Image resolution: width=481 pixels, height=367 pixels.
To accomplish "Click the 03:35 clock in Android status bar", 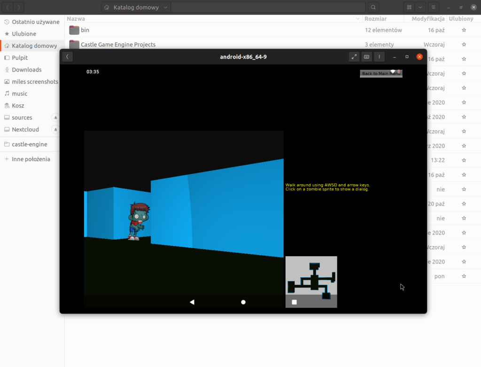I will click(x=93, y=72).
